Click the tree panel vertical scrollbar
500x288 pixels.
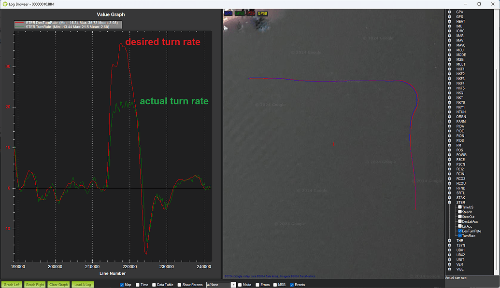496,145
